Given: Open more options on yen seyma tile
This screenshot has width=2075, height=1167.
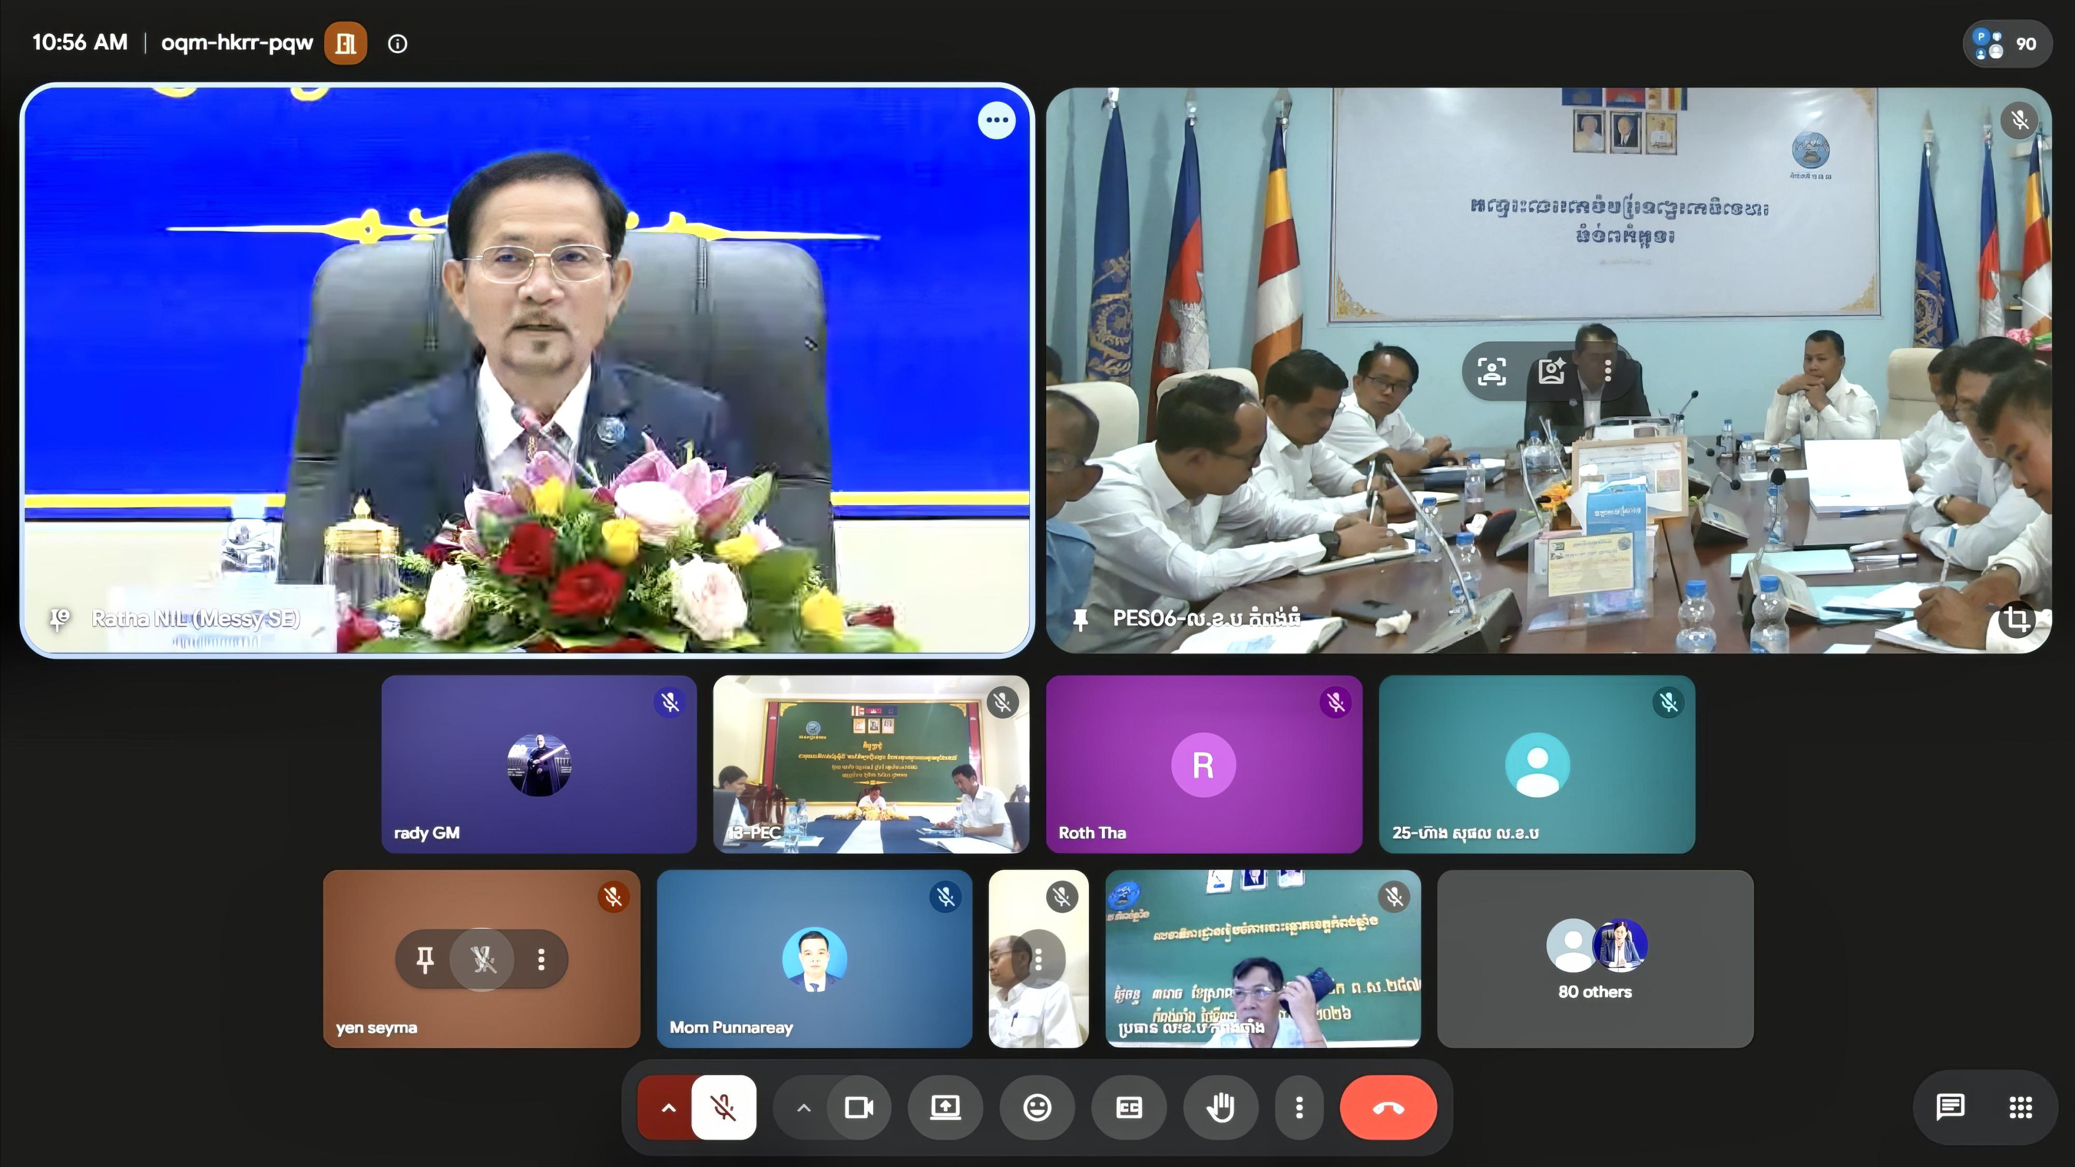Looking at the screenshot, I should point(541,958).
